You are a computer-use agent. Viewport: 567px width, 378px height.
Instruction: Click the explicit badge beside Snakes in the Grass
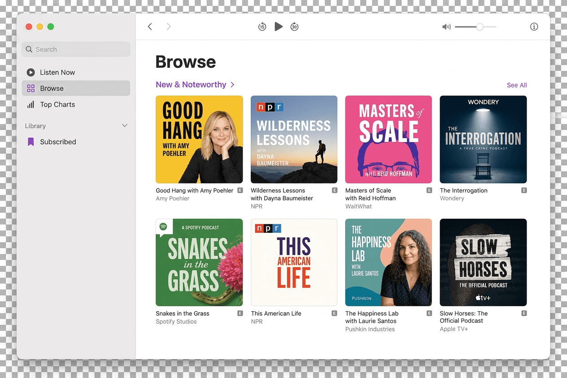pyautogui.click(x=240, y=313)
